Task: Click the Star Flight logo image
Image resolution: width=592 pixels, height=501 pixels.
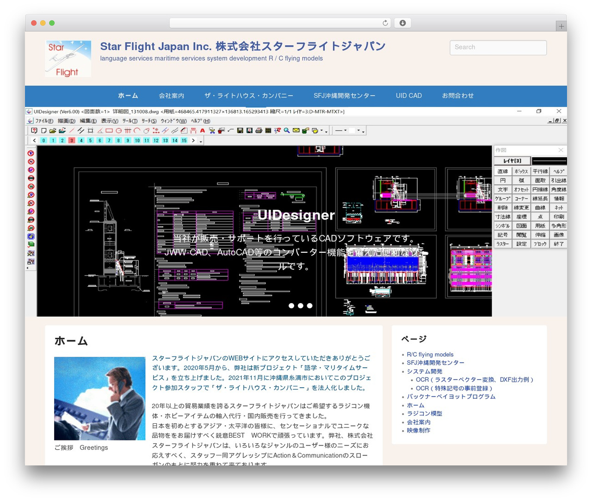Action: 68,59
